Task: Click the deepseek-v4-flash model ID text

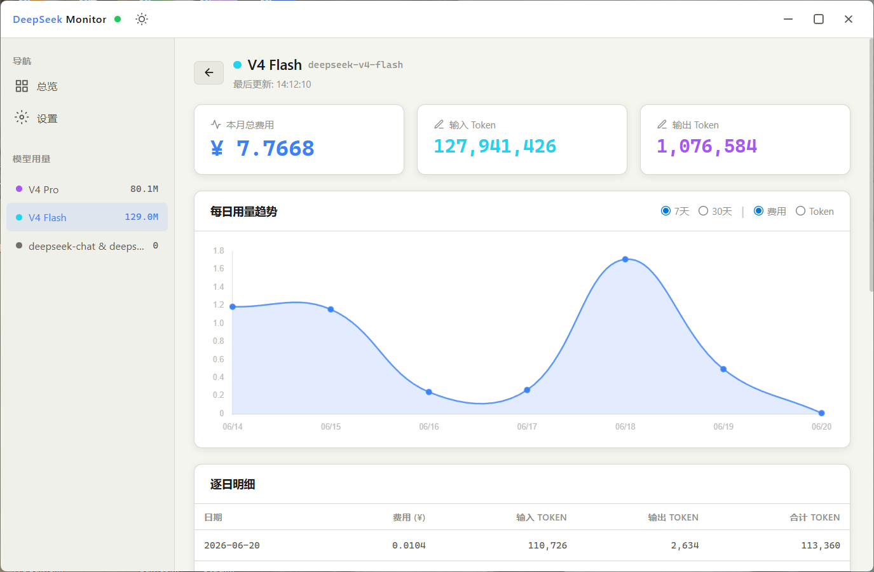Action: pyautogui.click(x=355, y=65)
